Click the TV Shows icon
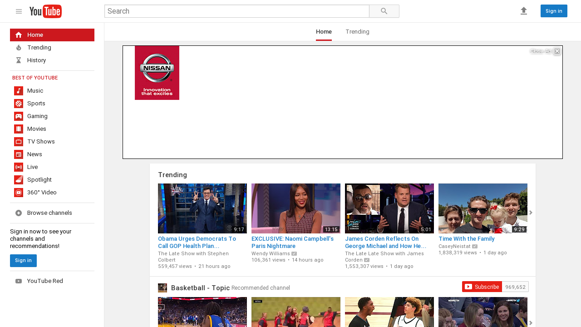The height and width of the screenshot is (327, 581). [19, 142]
